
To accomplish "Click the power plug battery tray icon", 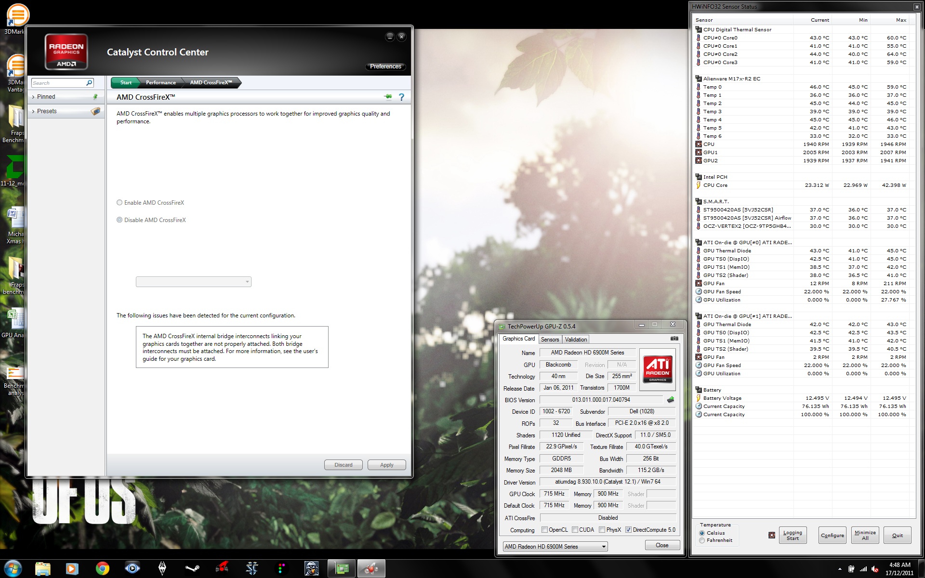I will 851,569.
